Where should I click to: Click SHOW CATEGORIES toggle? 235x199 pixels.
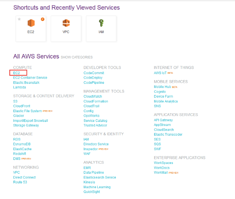tap(77, 57)
